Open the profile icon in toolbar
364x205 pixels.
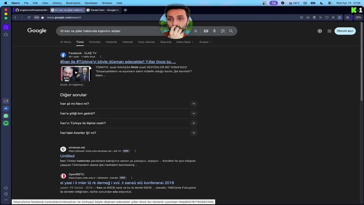tap(339, 17)
